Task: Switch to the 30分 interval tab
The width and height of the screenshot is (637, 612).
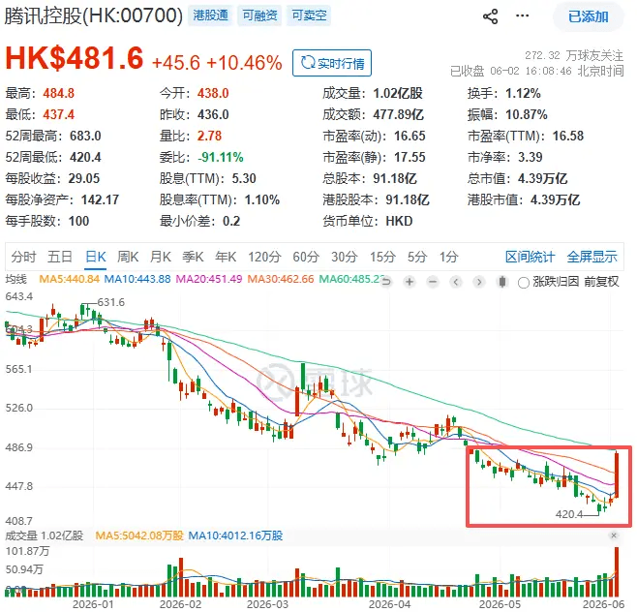Action: coord(344,257)
